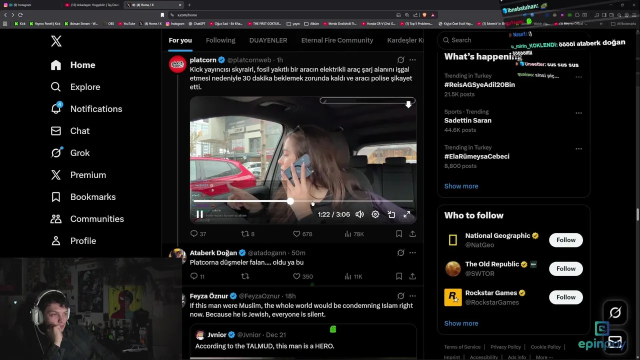
Task: Seek video using progress bar handle
Action: pos(290,201)
